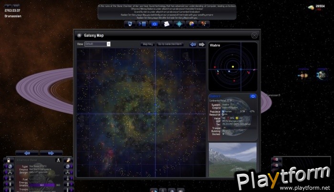Click the scrolling event message log
The image size is (334, 192).
pyautogui.click(x=167, y=12)
